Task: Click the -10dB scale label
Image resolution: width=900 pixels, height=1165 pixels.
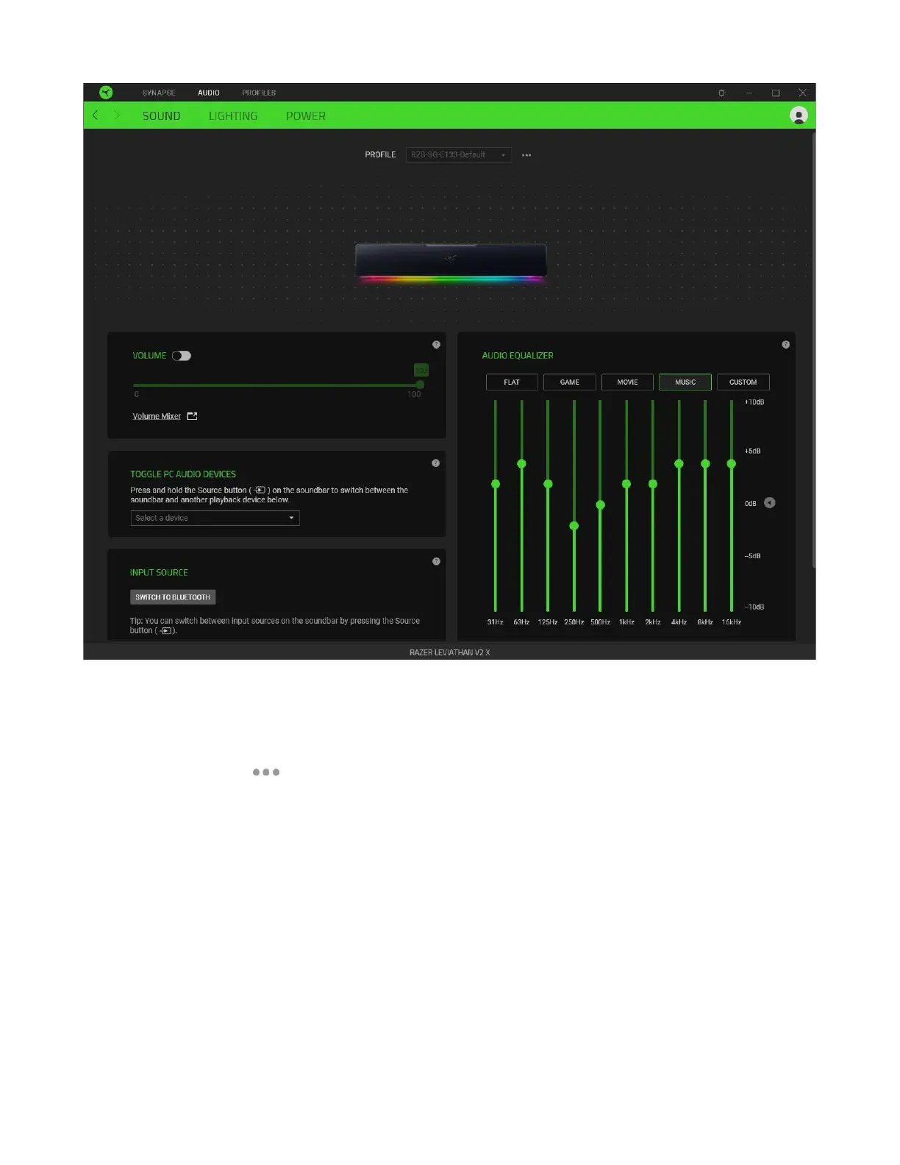Action: coord(754,607)
